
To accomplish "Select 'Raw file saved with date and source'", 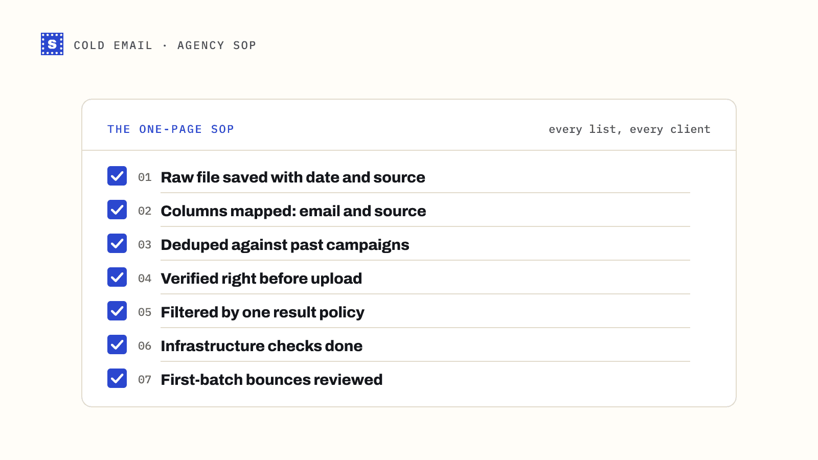I will point(293,177).
